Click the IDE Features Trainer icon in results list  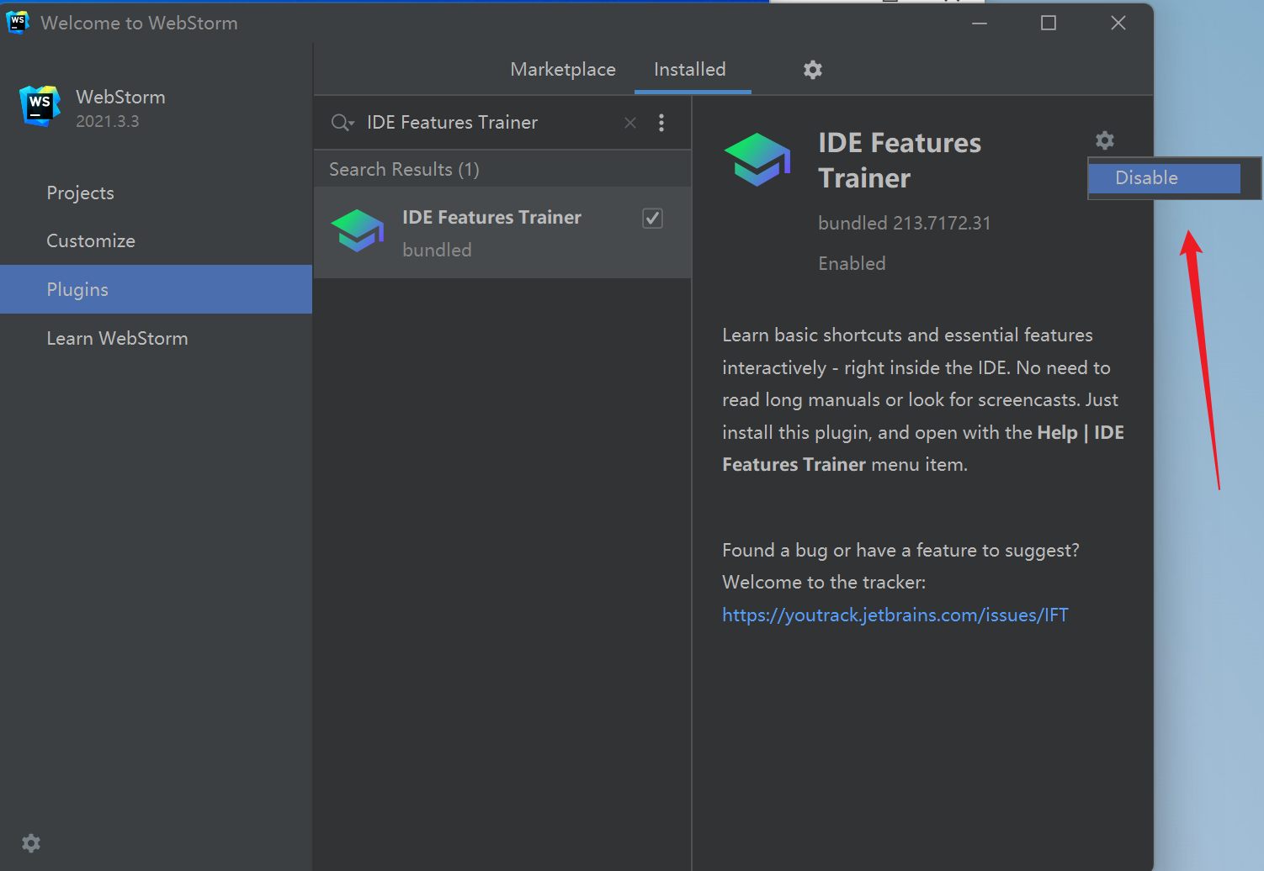pos(358,231)
